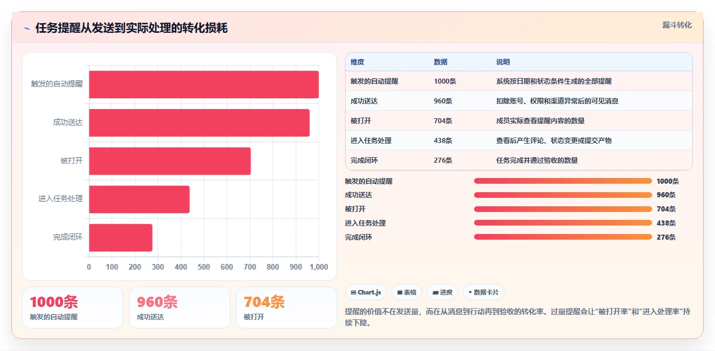Click table cell 960条
The width and height of the screenshot is (715, 351).
[443, 101]
